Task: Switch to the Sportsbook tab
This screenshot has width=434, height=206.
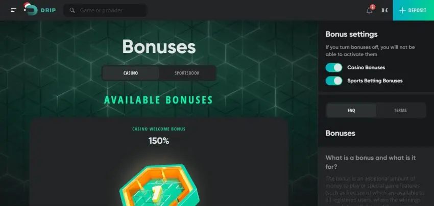Action: click(187, 73)
